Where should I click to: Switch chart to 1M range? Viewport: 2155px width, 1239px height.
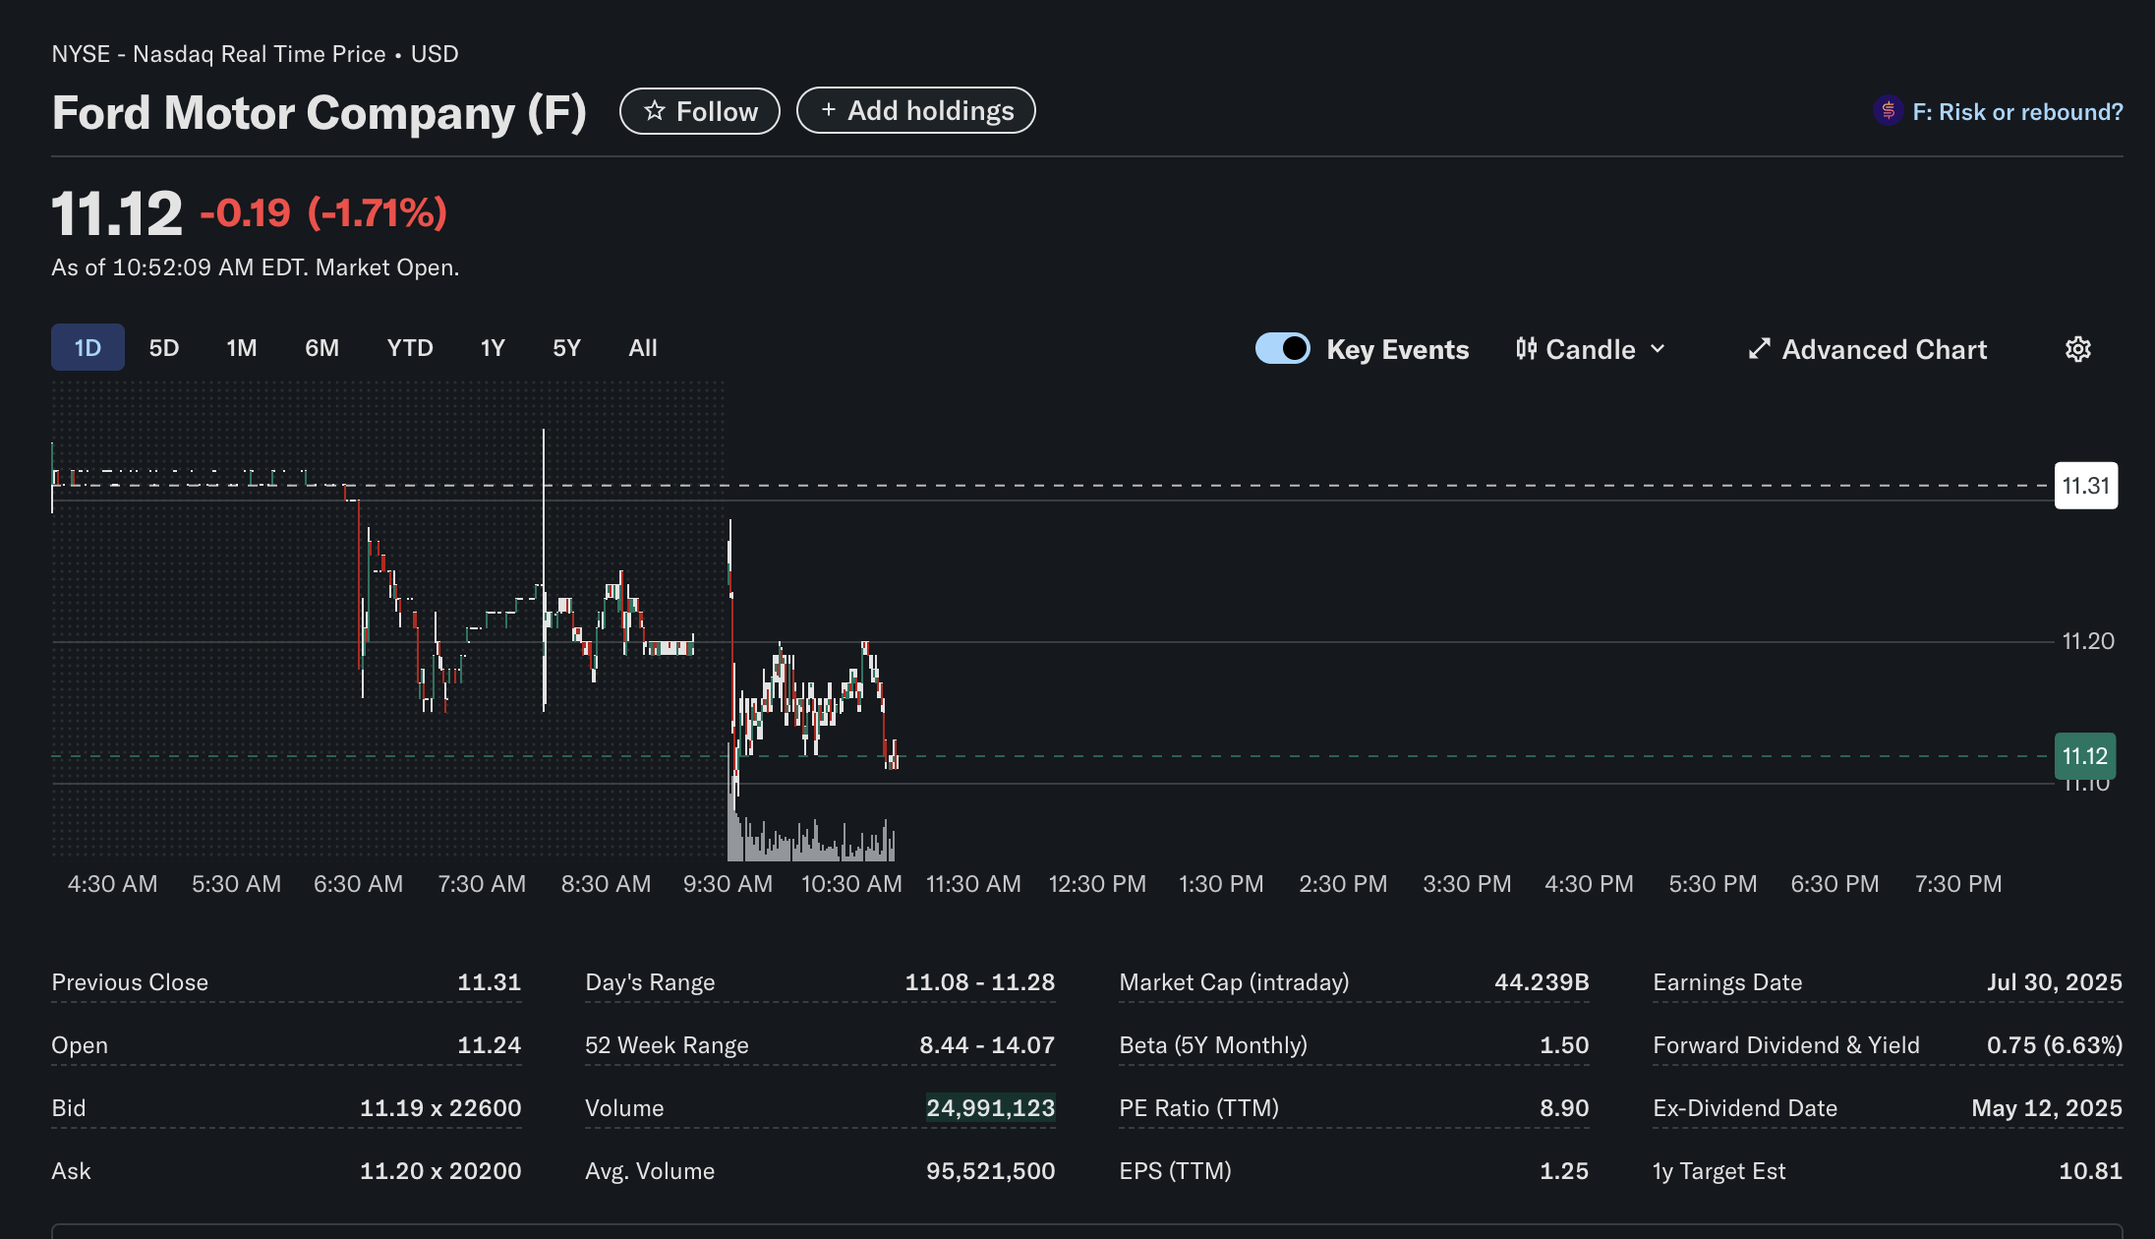pyautogui.click(x=242, y=348)
